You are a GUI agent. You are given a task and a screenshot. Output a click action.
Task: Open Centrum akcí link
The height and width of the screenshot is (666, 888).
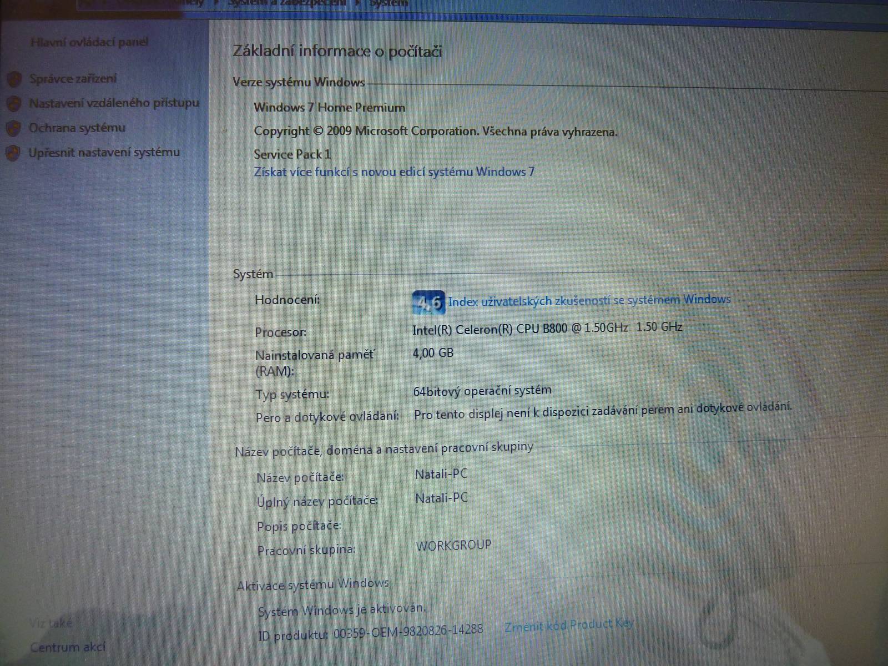[68, 647]
